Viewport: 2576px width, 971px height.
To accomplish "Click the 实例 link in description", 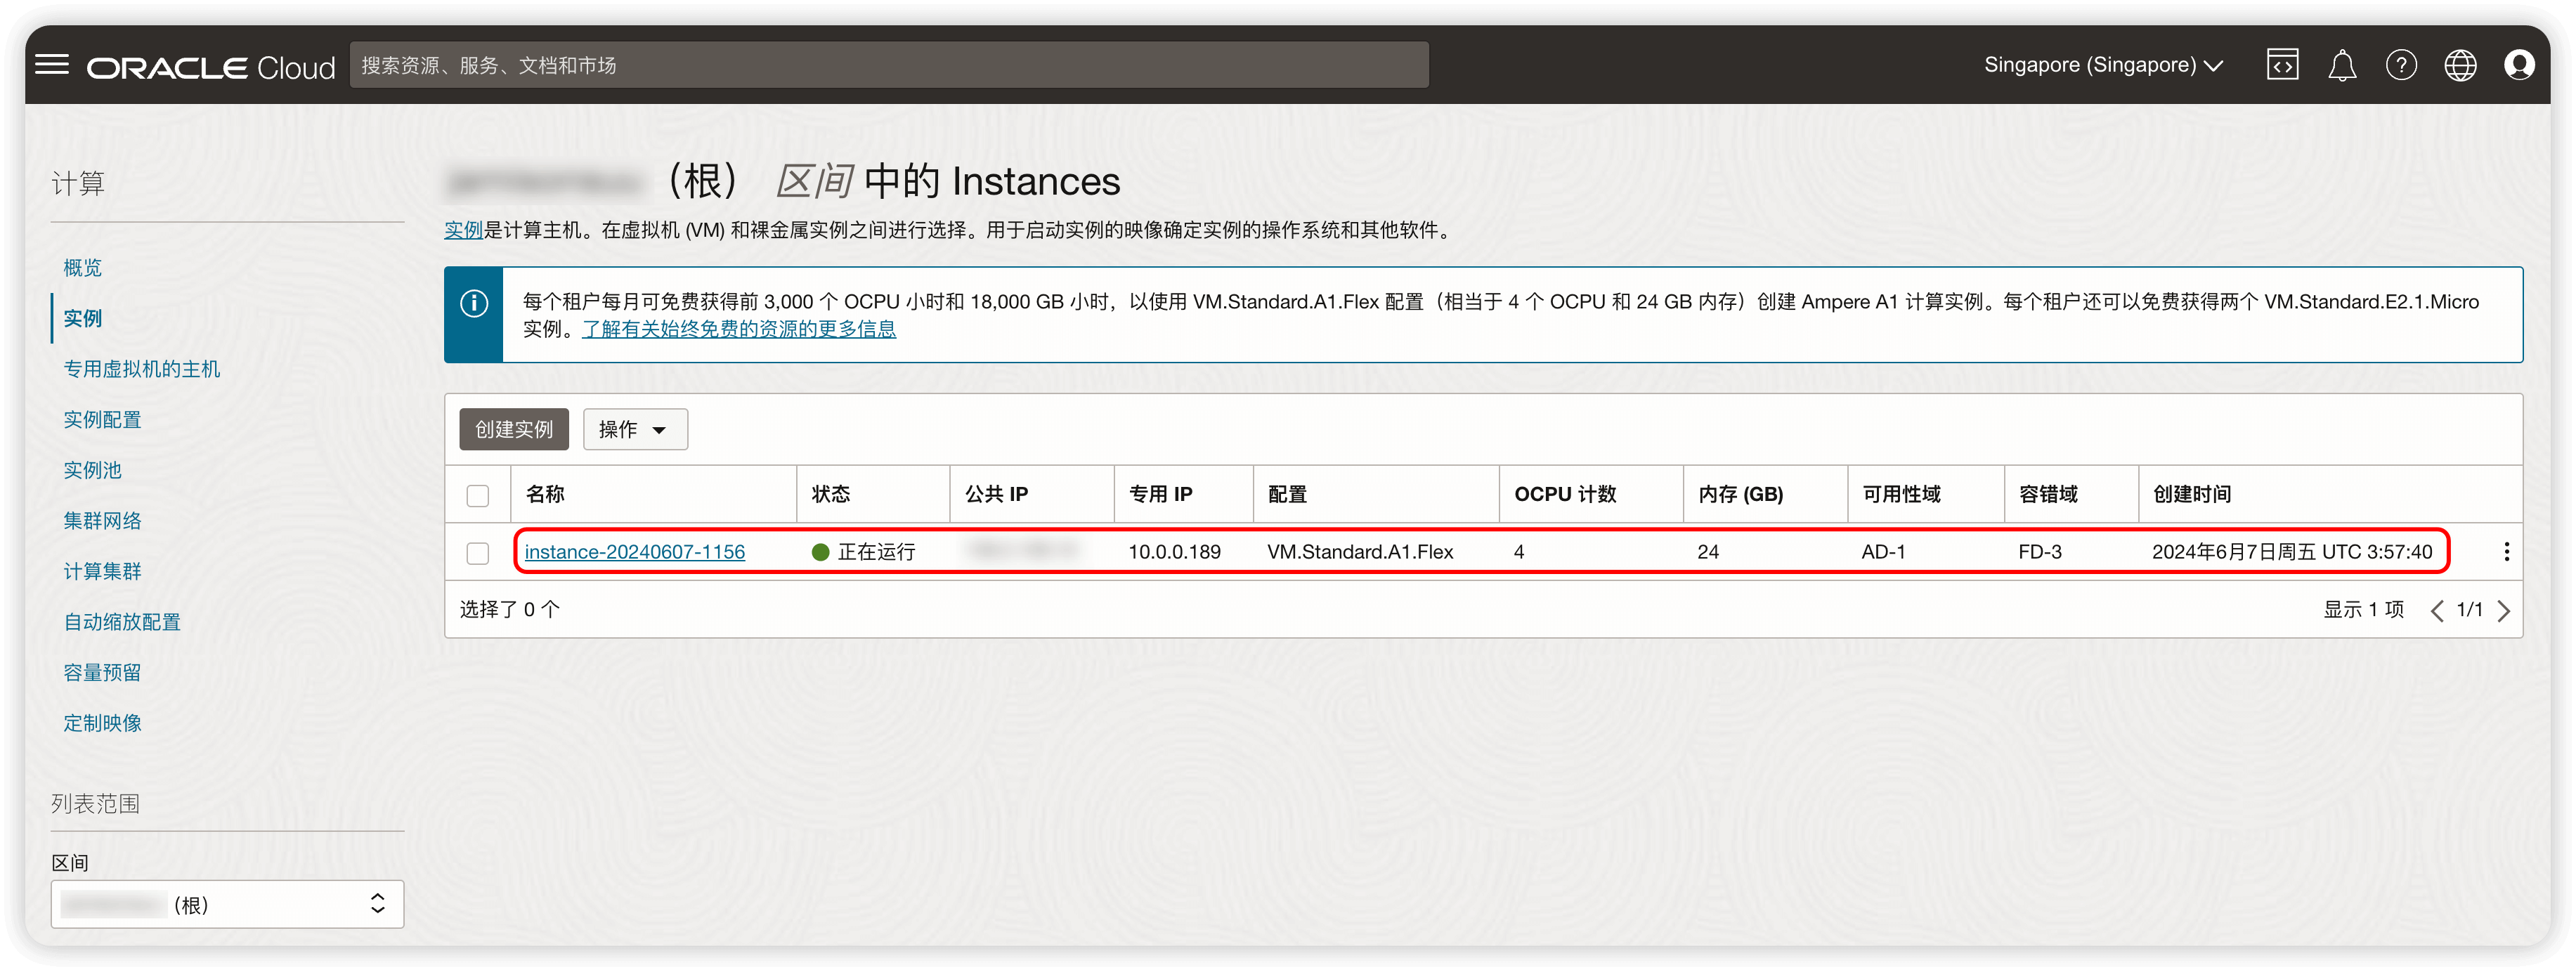I will 463,230.
